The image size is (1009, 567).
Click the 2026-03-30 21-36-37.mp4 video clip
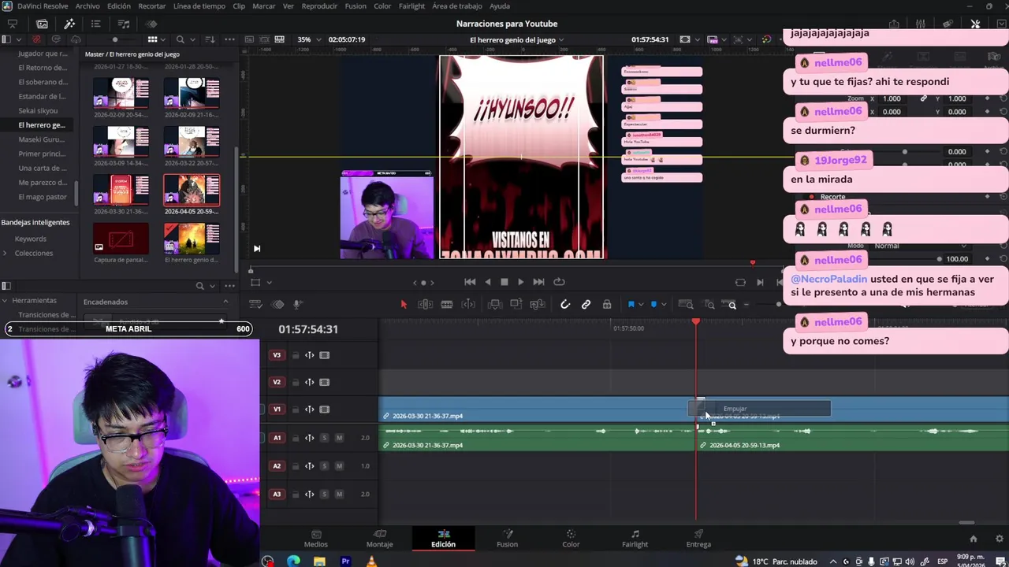point(536,409)
